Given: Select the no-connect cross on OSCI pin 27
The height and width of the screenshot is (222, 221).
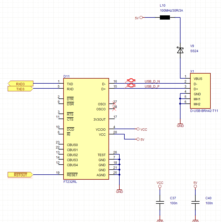Looking at the screenshot, I should tap(114, 104).
